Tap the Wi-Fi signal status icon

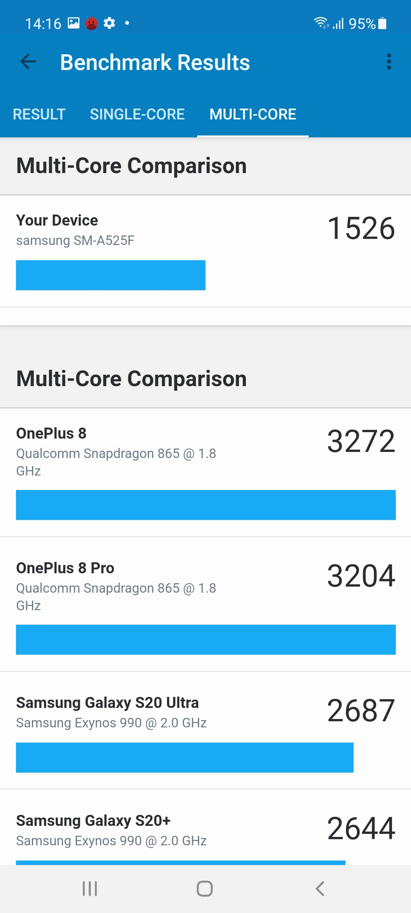click(x=321, y=23)
